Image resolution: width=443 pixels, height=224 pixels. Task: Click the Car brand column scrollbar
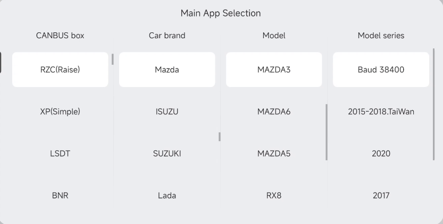[219, 136]
